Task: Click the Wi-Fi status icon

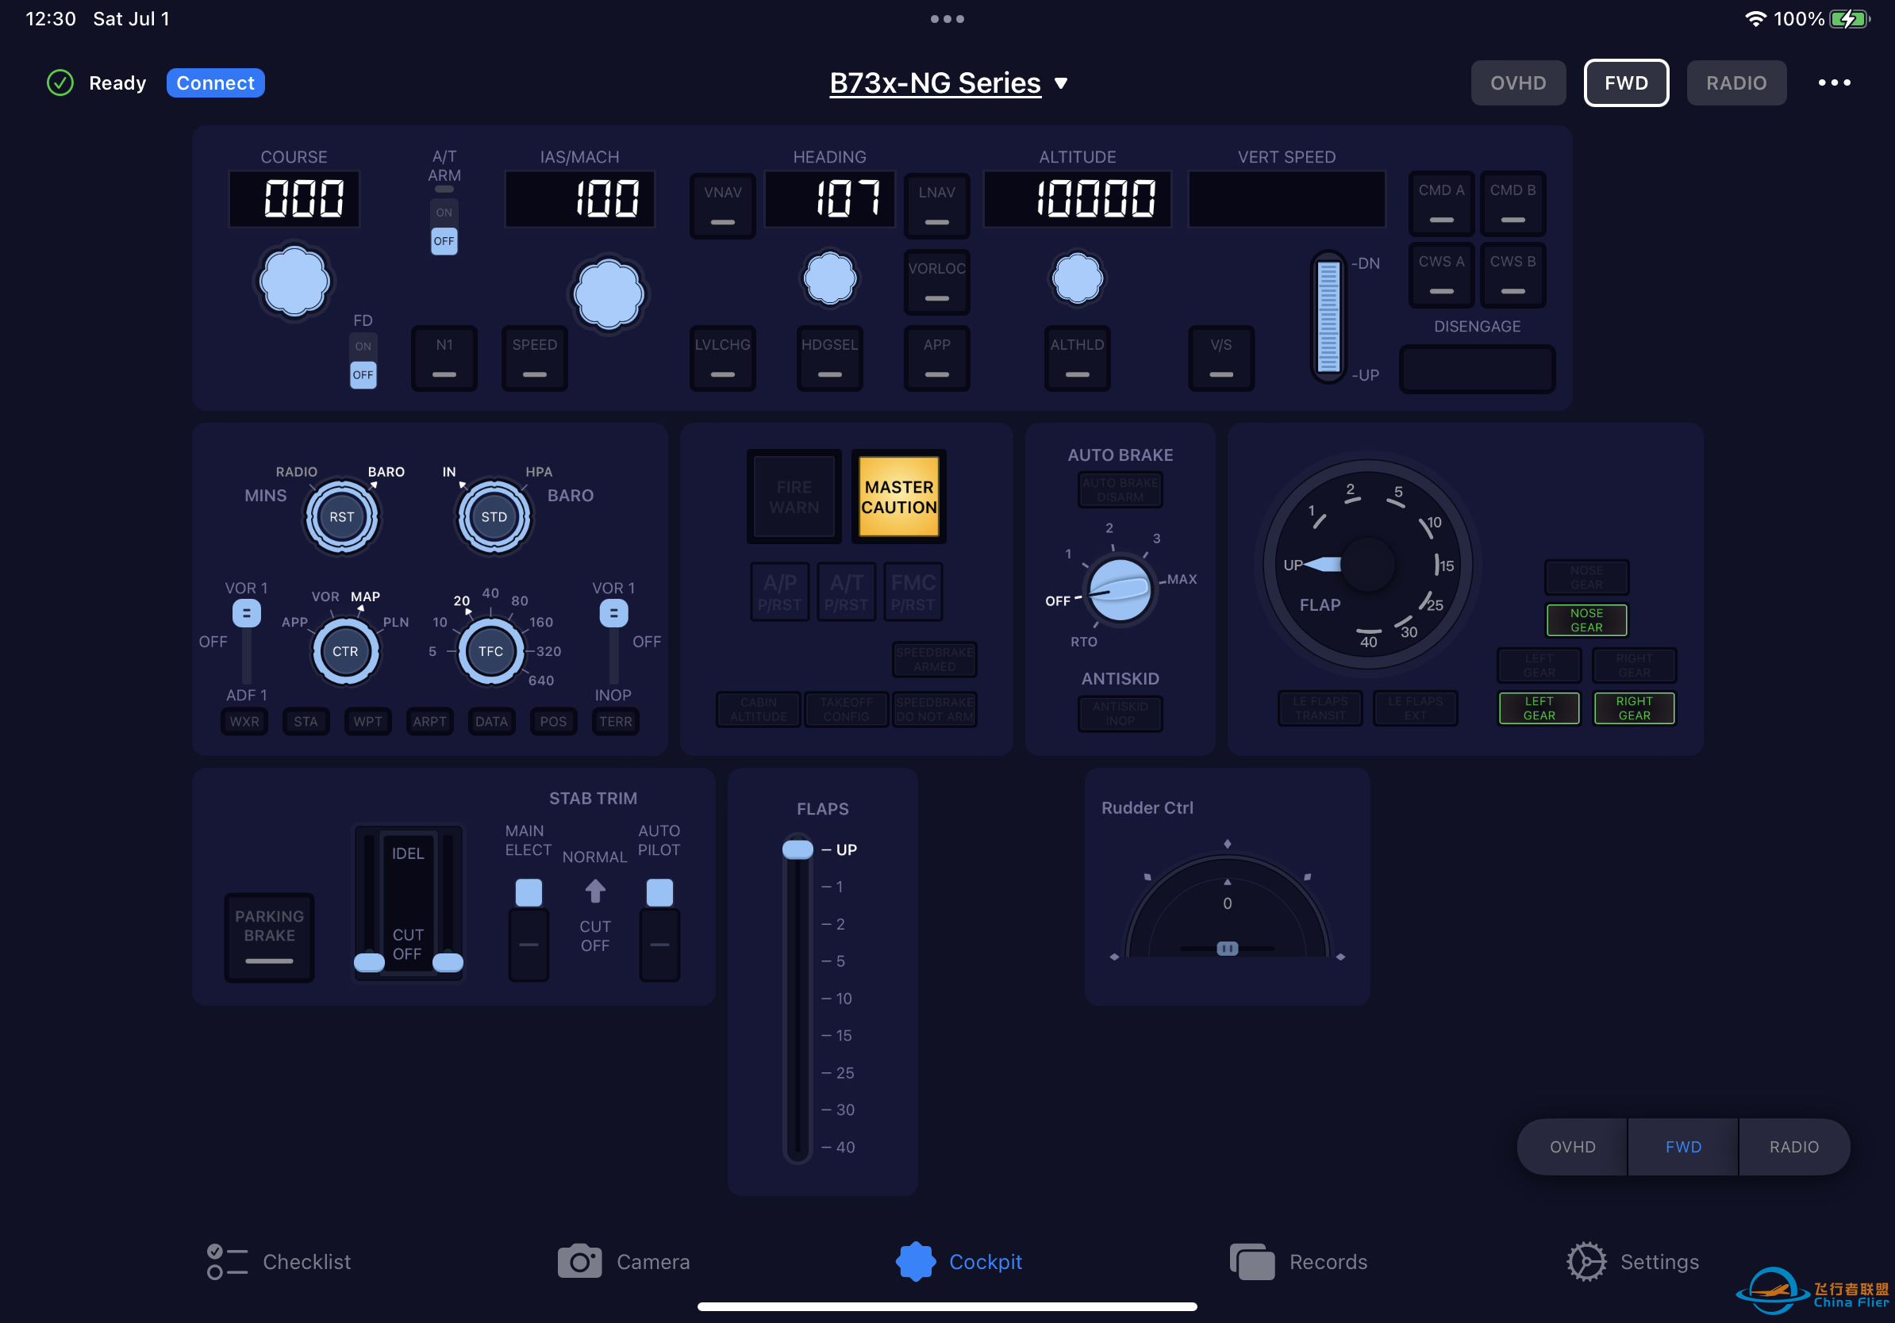Action: (1755, 19)
